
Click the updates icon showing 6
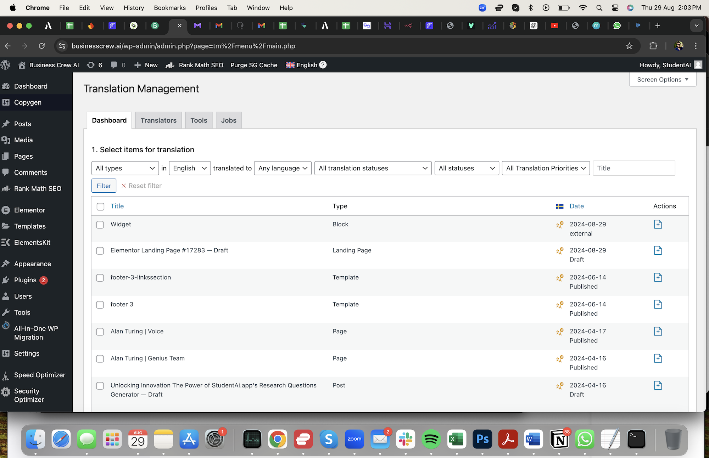point(94,65)
